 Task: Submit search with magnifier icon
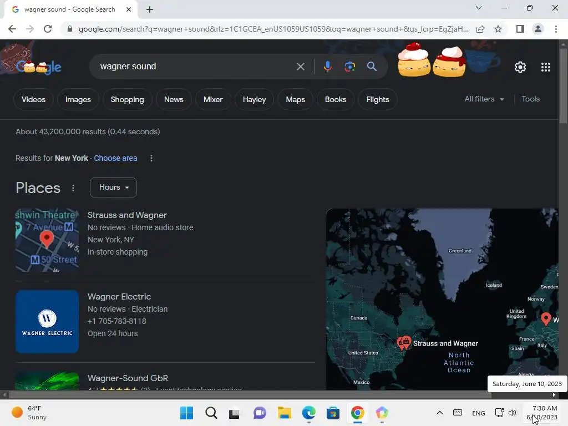pyautogui.click(x=372, y=67)
